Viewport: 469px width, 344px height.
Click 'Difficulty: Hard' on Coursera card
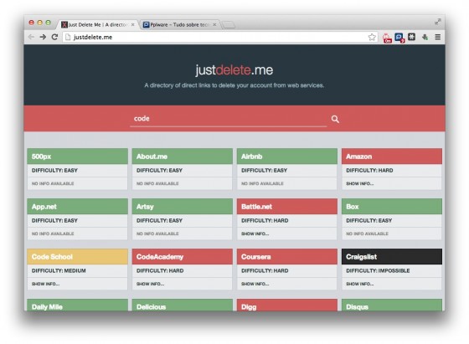(265, 271)
